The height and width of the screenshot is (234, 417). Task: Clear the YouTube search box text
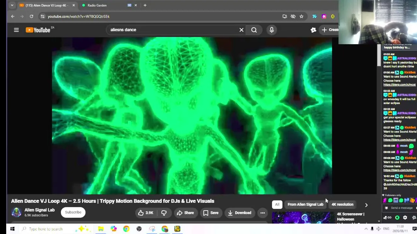point(241,30)
